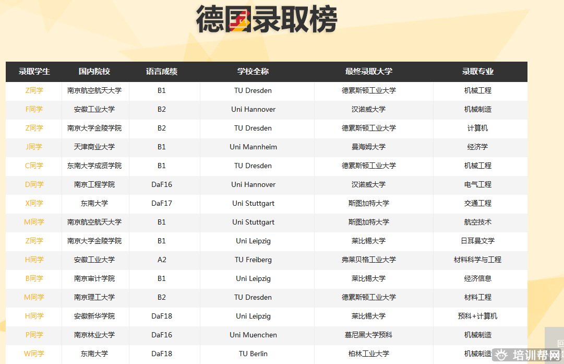The width and height of the screenshot is (564, 364).
Task: Click the 德国录取榜 page title
Action: pyautogui.click(x=267, y=20)
